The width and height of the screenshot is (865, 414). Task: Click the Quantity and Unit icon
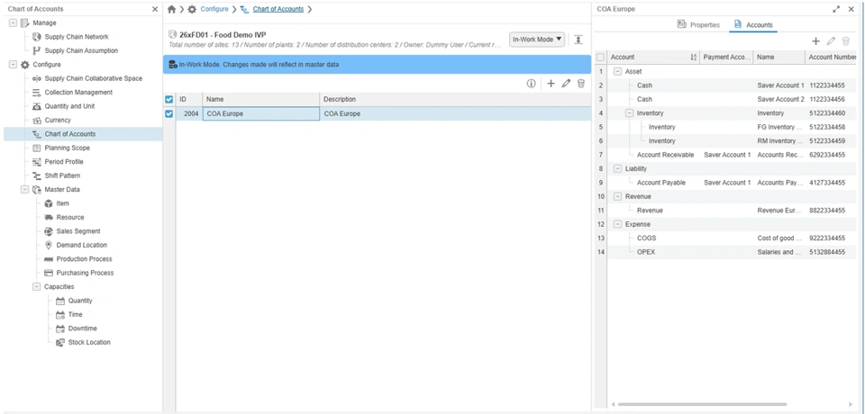(36, 106)
